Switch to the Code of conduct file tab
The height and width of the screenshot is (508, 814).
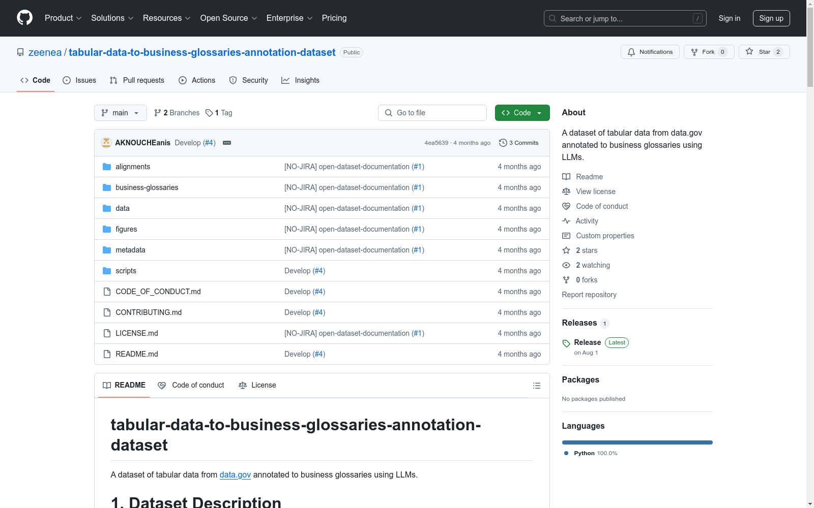pos(191,385)
